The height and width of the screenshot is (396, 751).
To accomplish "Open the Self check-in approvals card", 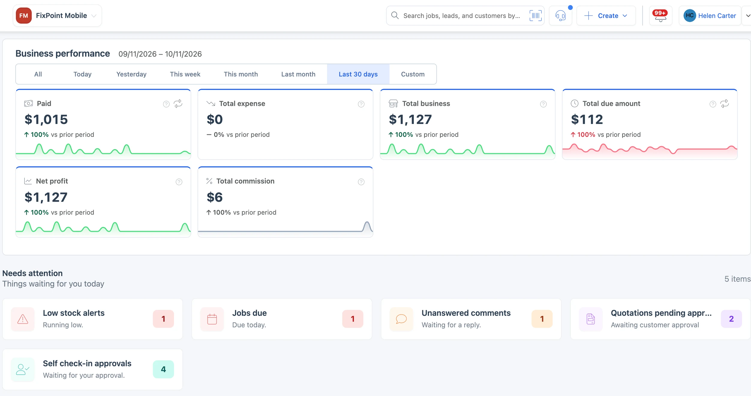I will [x=93, y=369].
